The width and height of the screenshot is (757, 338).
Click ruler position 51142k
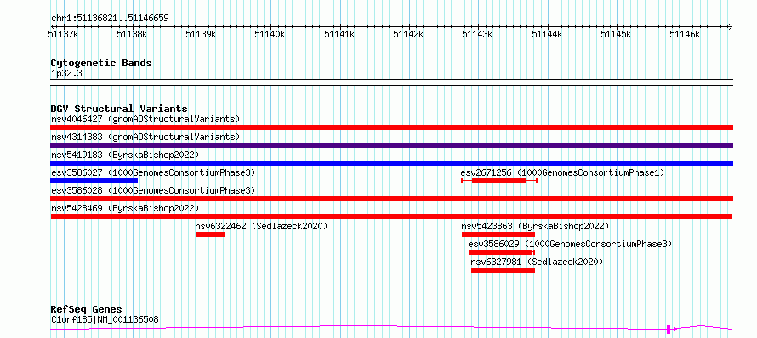point(409,34)
